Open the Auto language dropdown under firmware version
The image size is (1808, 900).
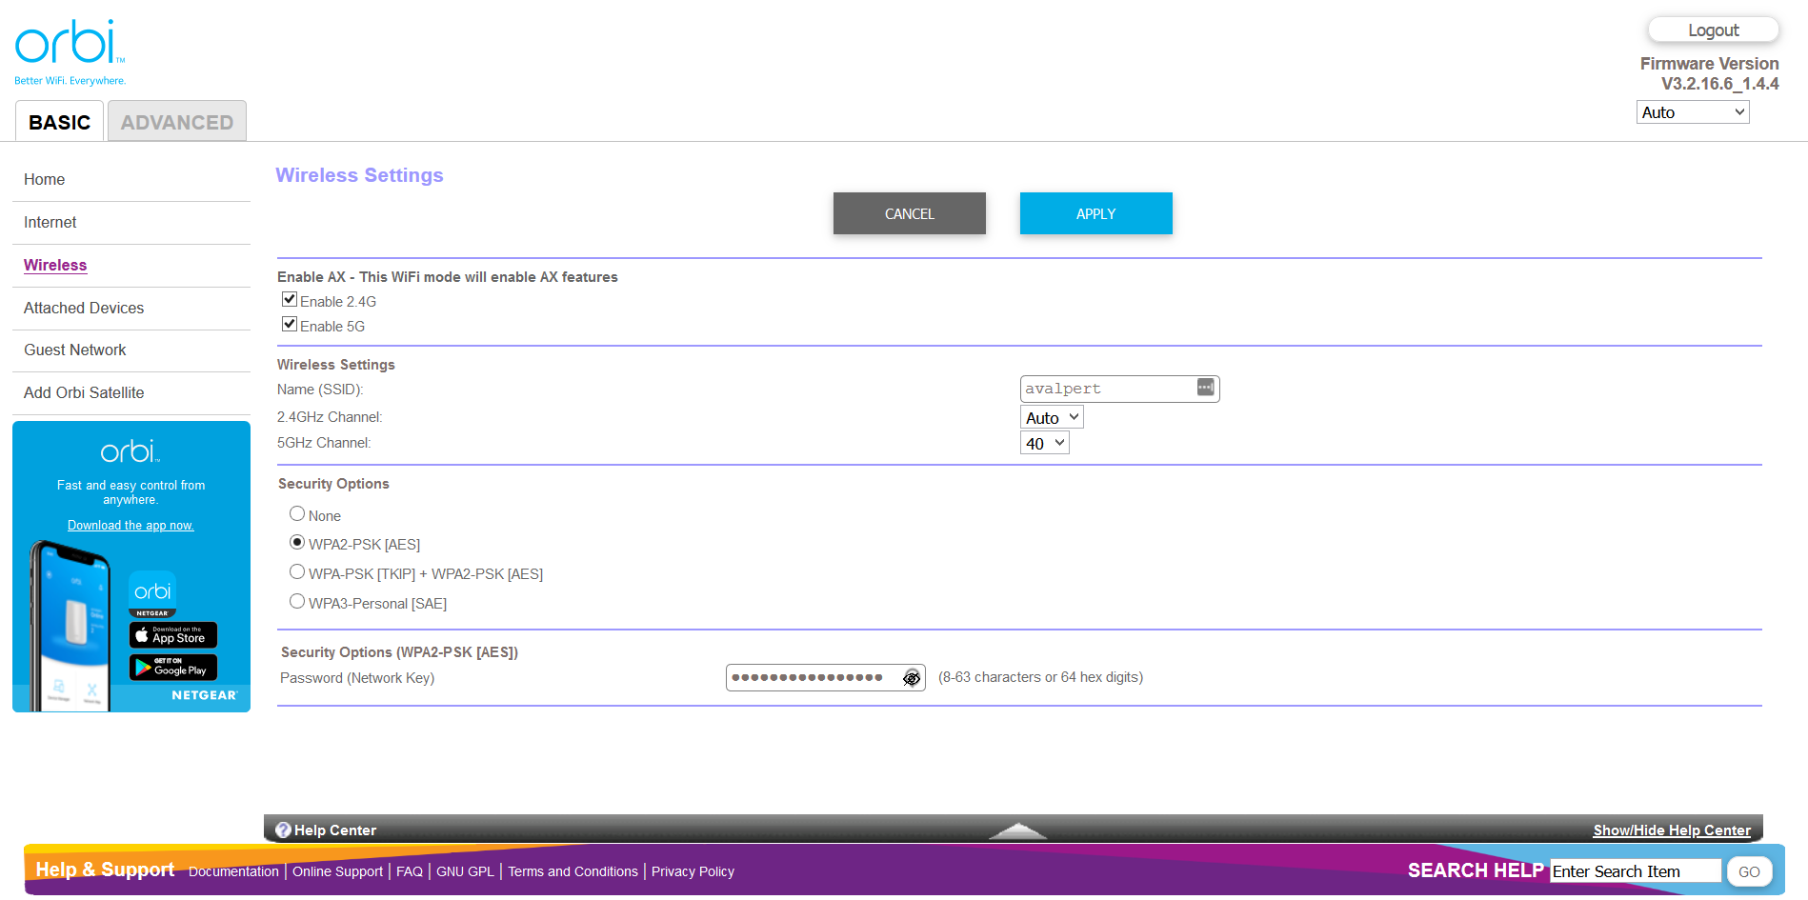click(1692, 112)
